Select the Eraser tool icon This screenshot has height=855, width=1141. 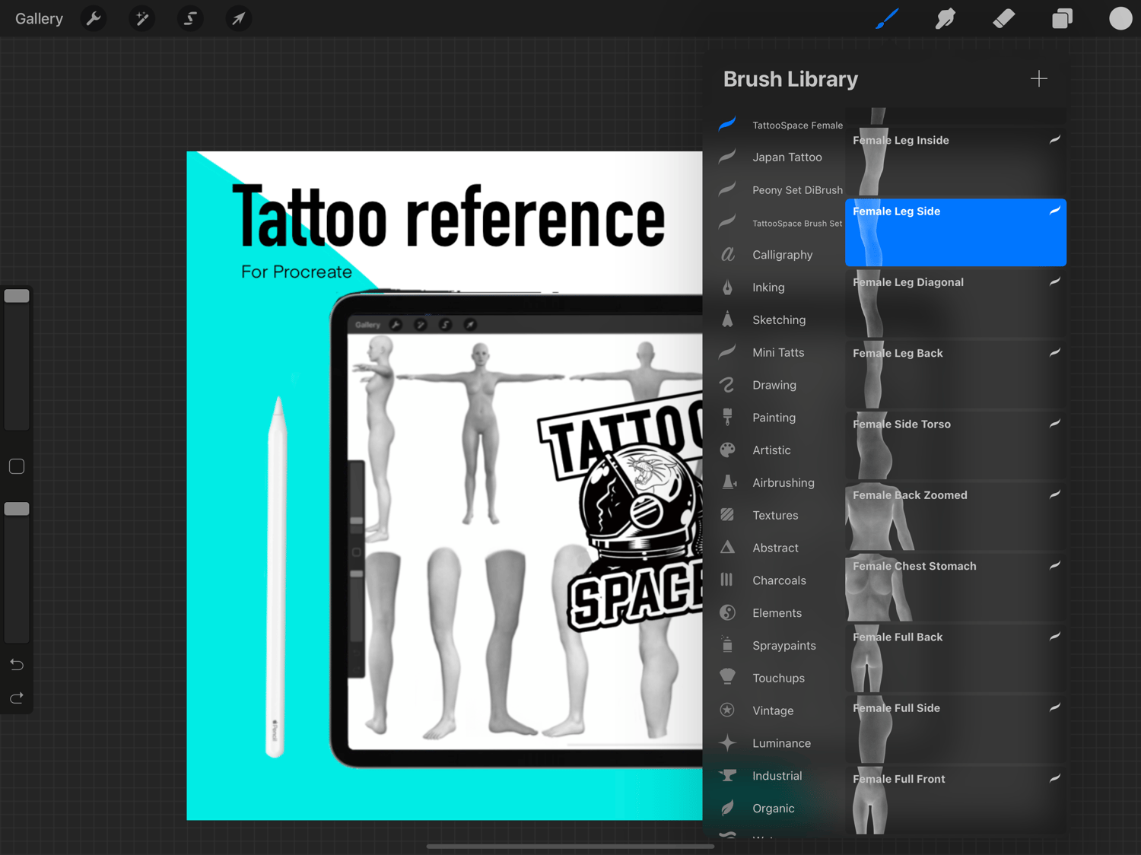click(x=1004, y=18)
